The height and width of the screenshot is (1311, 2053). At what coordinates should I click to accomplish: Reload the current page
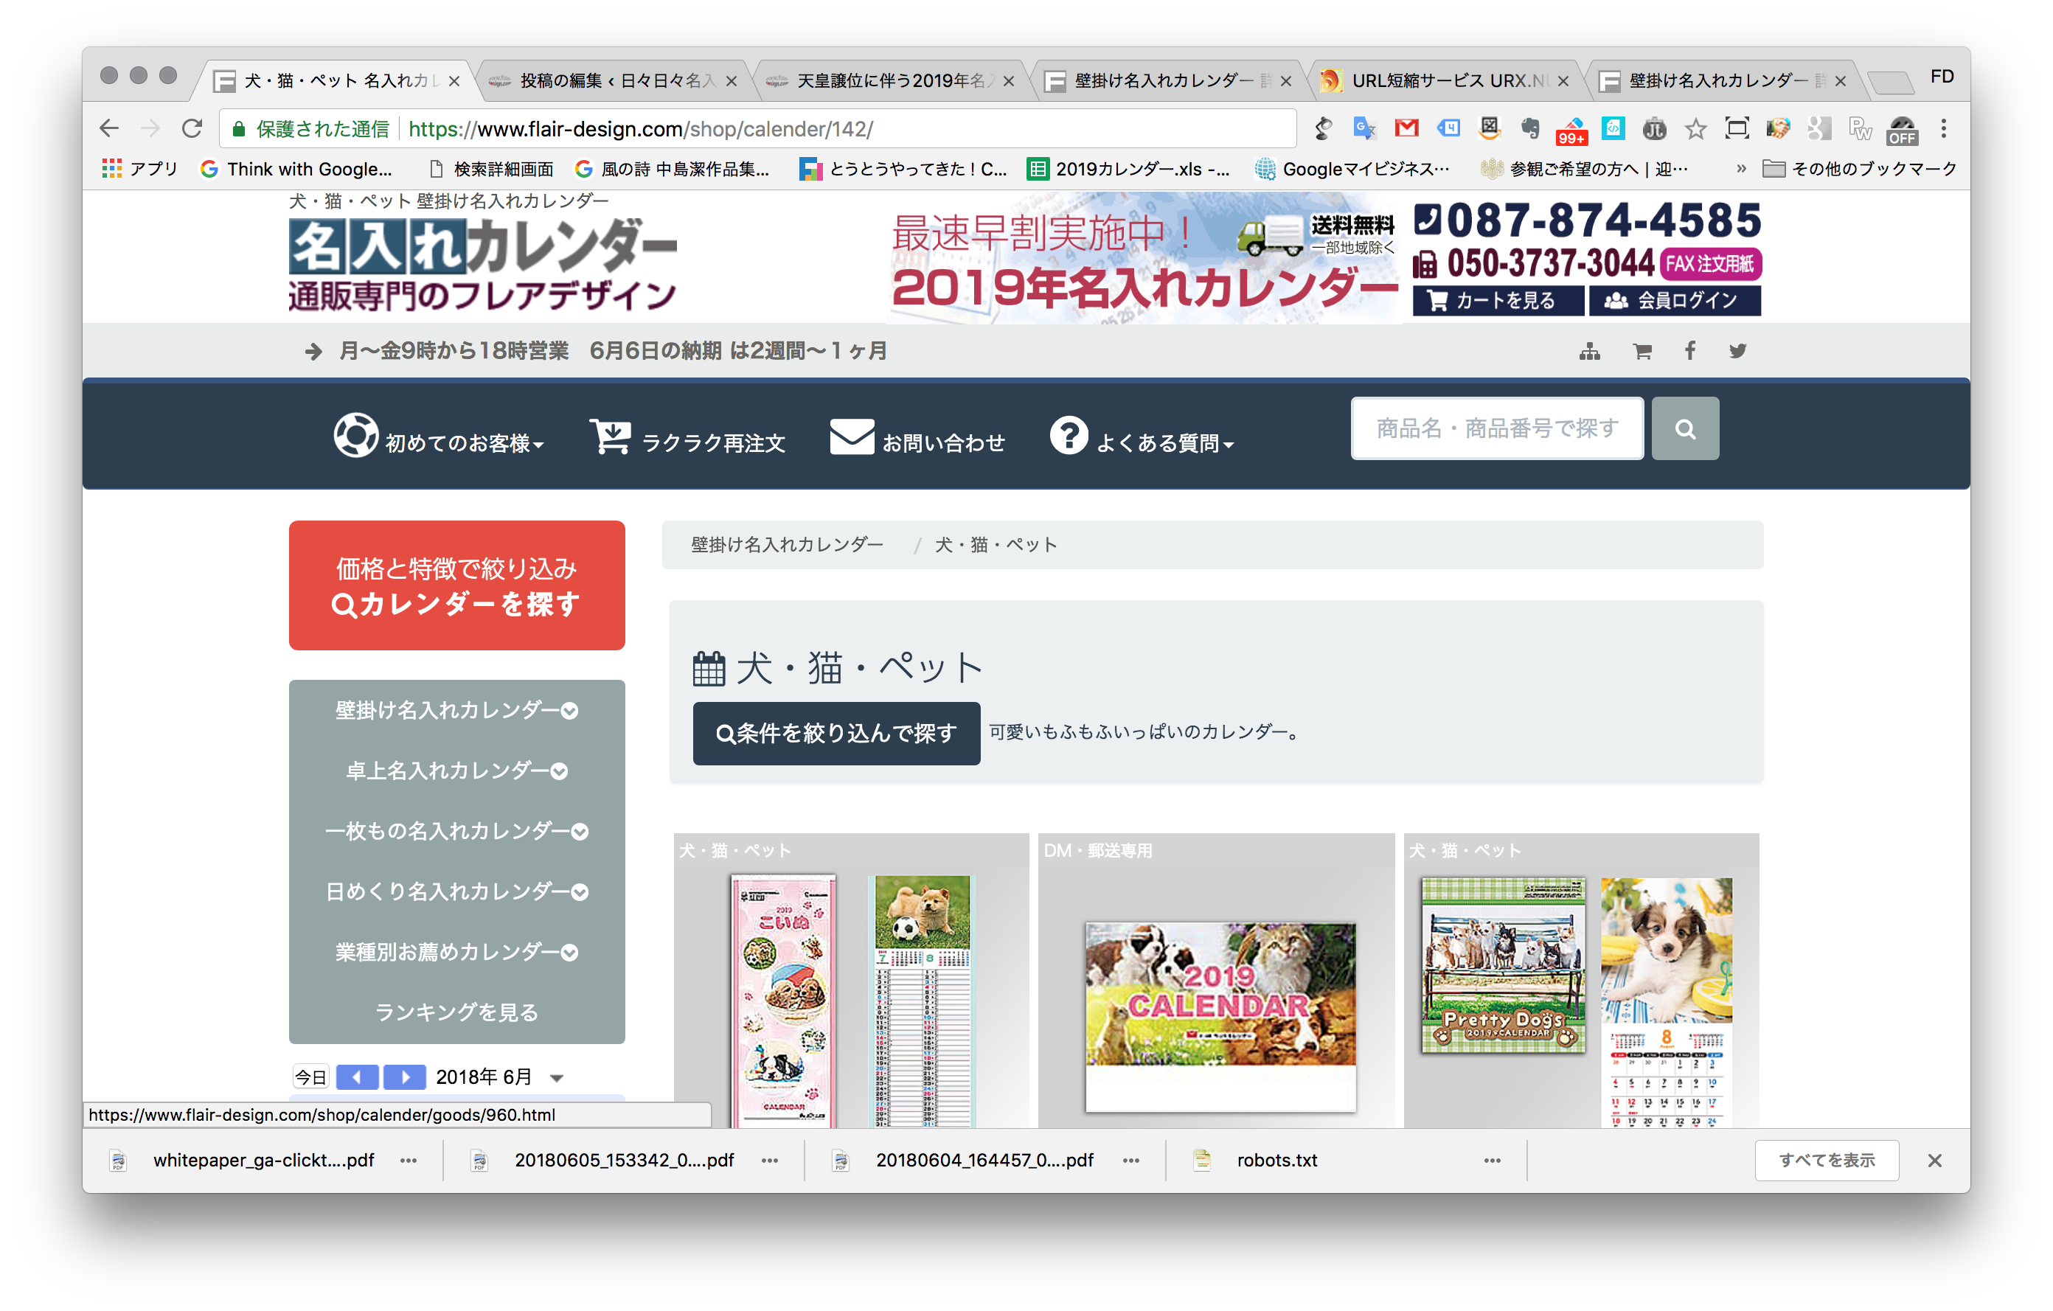click(x=192, y=129)
